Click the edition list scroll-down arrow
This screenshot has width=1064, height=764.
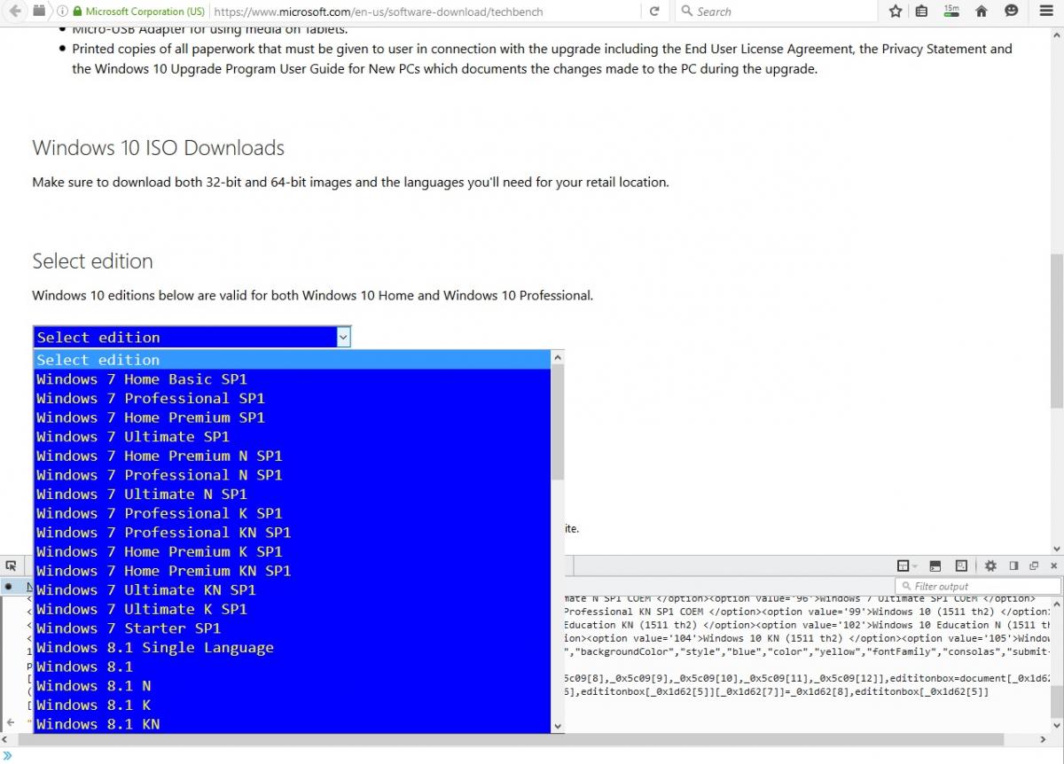click(x=558, y=726)
